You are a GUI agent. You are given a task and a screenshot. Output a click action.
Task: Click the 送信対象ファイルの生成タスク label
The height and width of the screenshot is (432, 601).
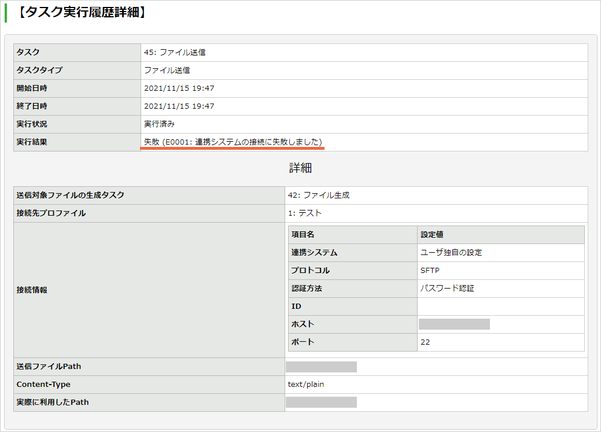tap(71, 195)
